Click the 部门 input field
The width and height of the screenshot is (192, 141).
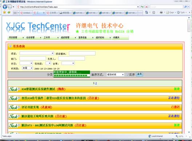pyautogui.click(x=33, y=59)
